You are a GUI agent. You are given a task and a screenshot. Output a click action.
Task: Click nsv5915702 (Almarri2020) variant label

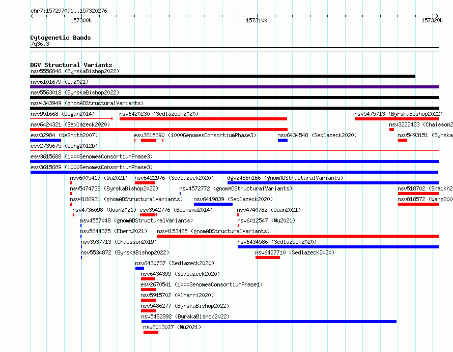point(178,295)
